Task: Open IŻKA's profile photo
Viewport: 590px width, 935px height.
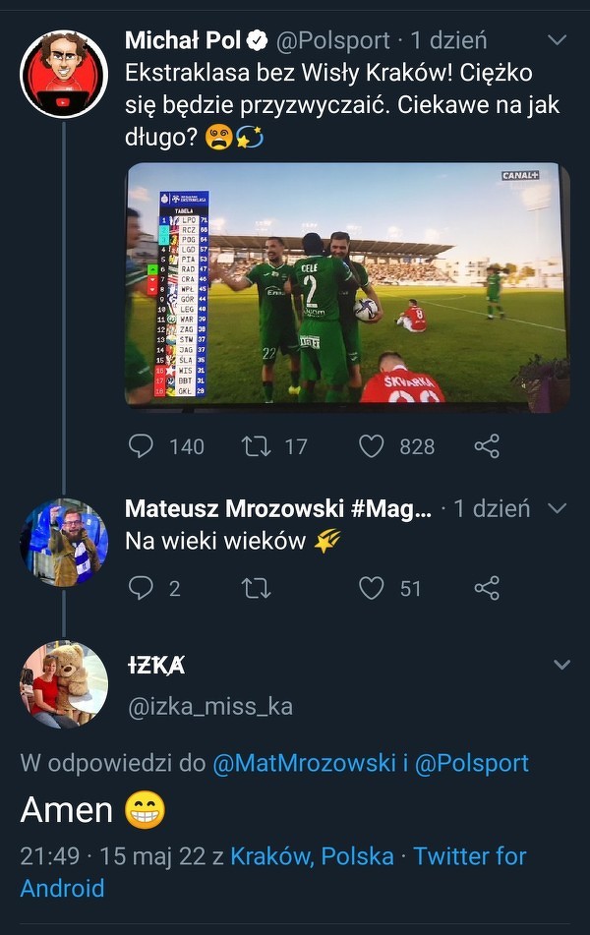Action: click(64, 684)
